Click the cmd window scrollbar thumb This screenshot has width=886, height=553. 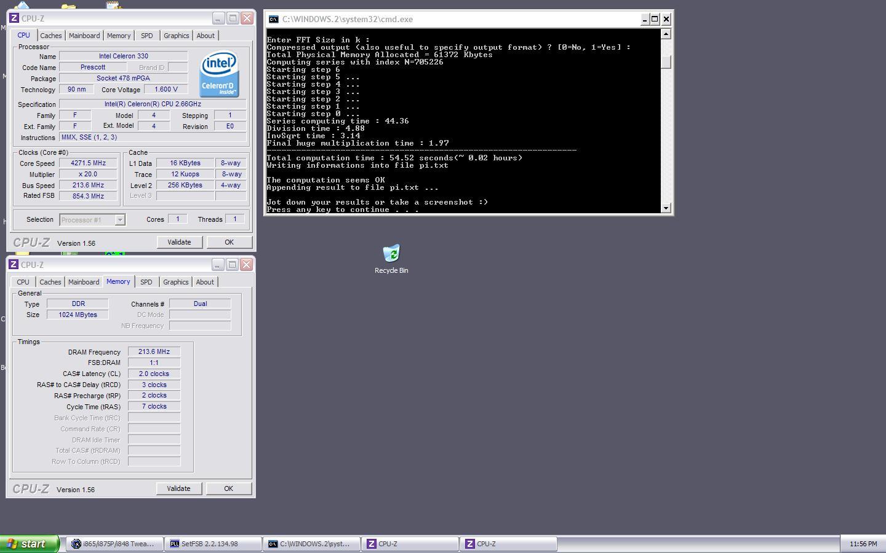click(666, 62)
